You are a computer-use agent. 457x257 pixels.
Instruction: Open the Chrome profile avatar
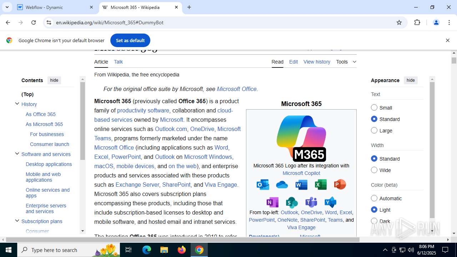pos(436,22)
